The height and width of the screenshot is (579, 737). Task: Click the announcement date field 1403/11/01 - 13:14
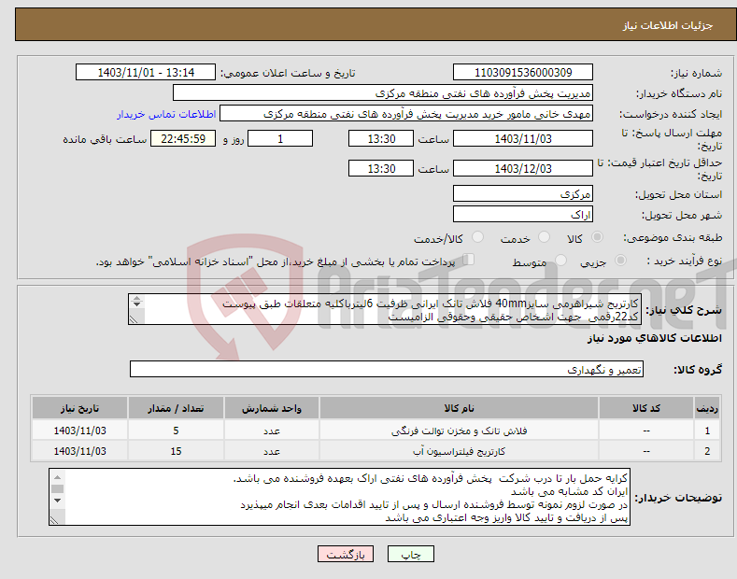(146, 73)
